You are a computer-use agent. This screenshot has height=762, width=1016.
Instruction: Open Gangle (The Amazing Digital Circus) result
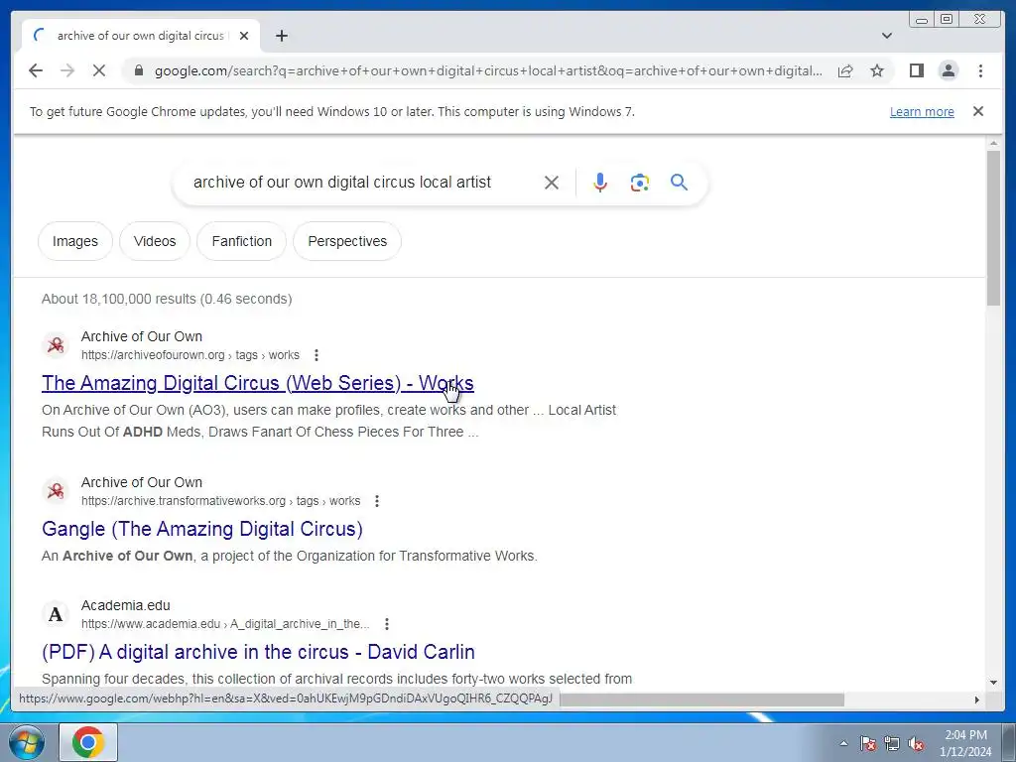pos(202,529)
